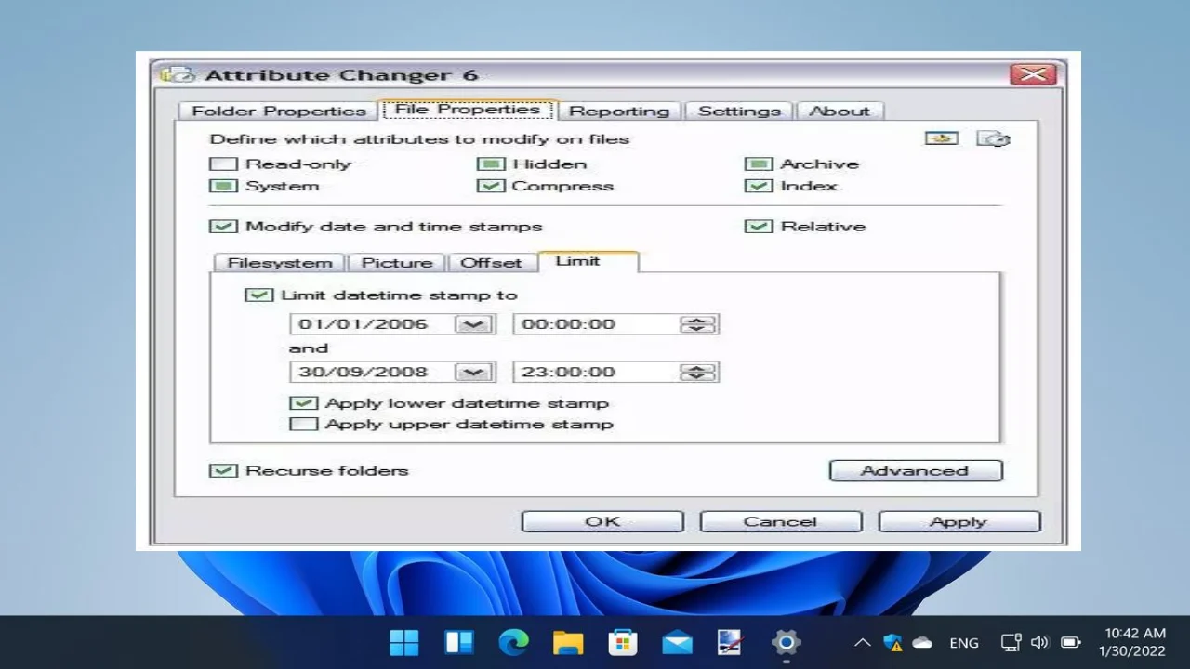Uncheck the Relative checkbox
This screenshot has height=669, width=1190.
pos(759,226)
